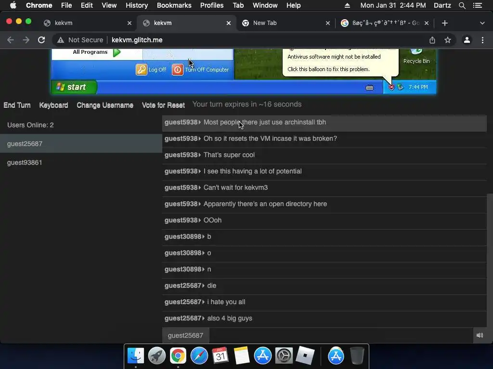The image size is (493, 369).
Task: Click End Turn
Action: click(17, 105)
